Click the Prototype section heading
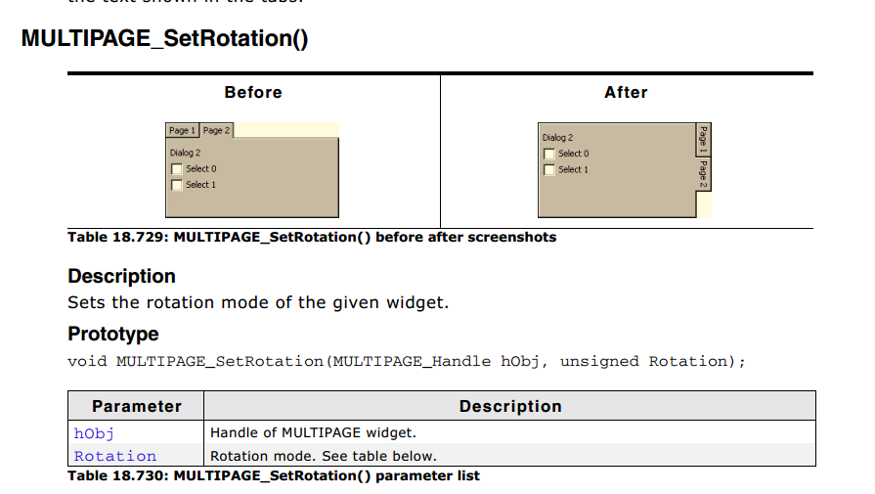Image resolution: width=875 pixels, height=494 pixels. coord(113,334)
